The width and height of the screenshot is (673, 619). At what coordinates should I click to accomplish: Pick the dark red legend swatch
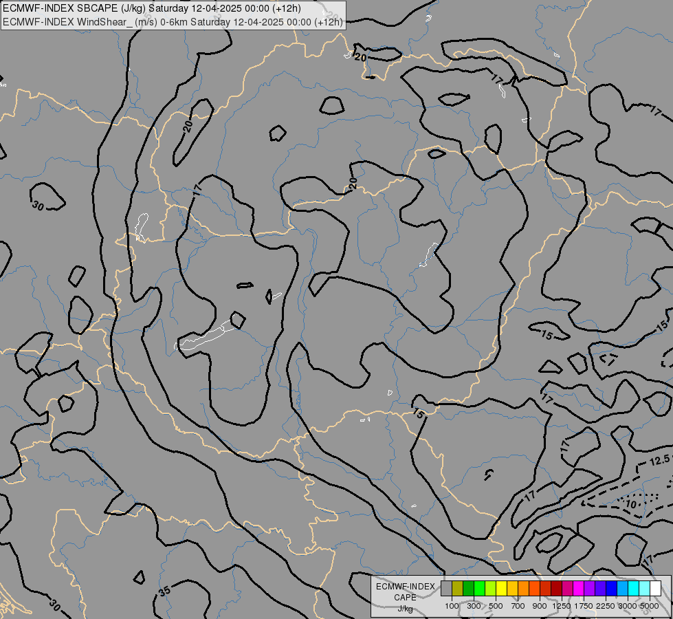point(557,588)
